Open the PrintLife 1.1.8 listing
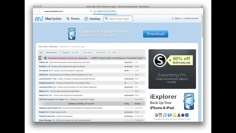 click(x=45, y=66)
